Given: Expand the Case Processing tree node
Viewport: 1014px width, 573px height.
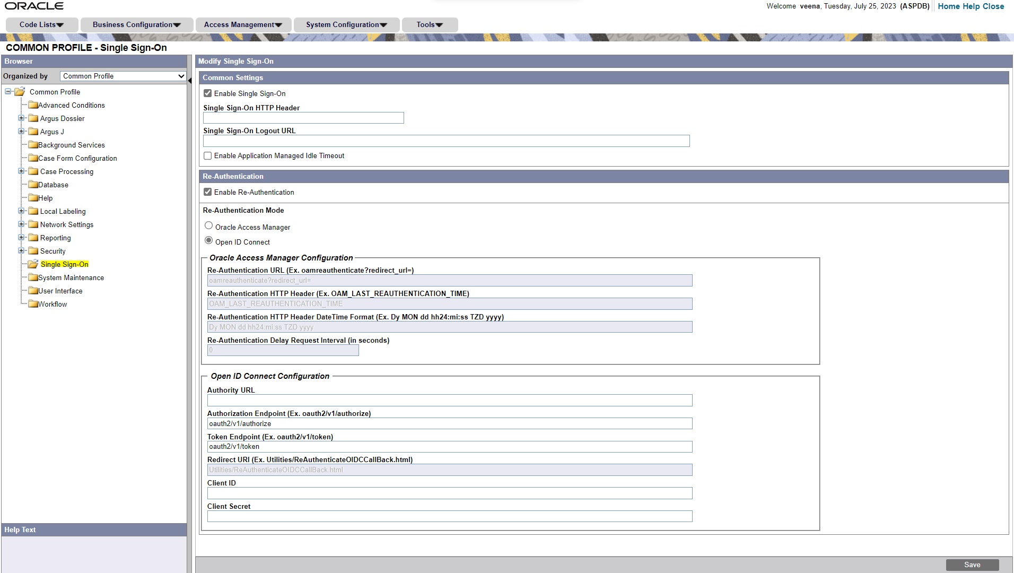Looking at the screenshot, I should pos(21,171).
